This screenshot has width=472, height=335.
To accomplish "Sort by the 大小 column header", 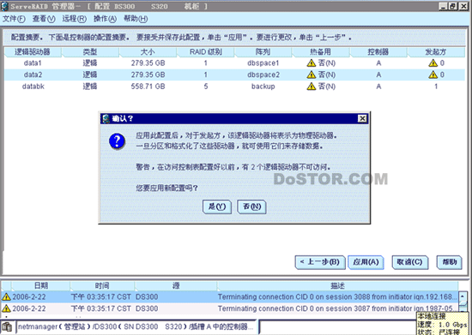I will pyautogui.click(x=148, y=52).
